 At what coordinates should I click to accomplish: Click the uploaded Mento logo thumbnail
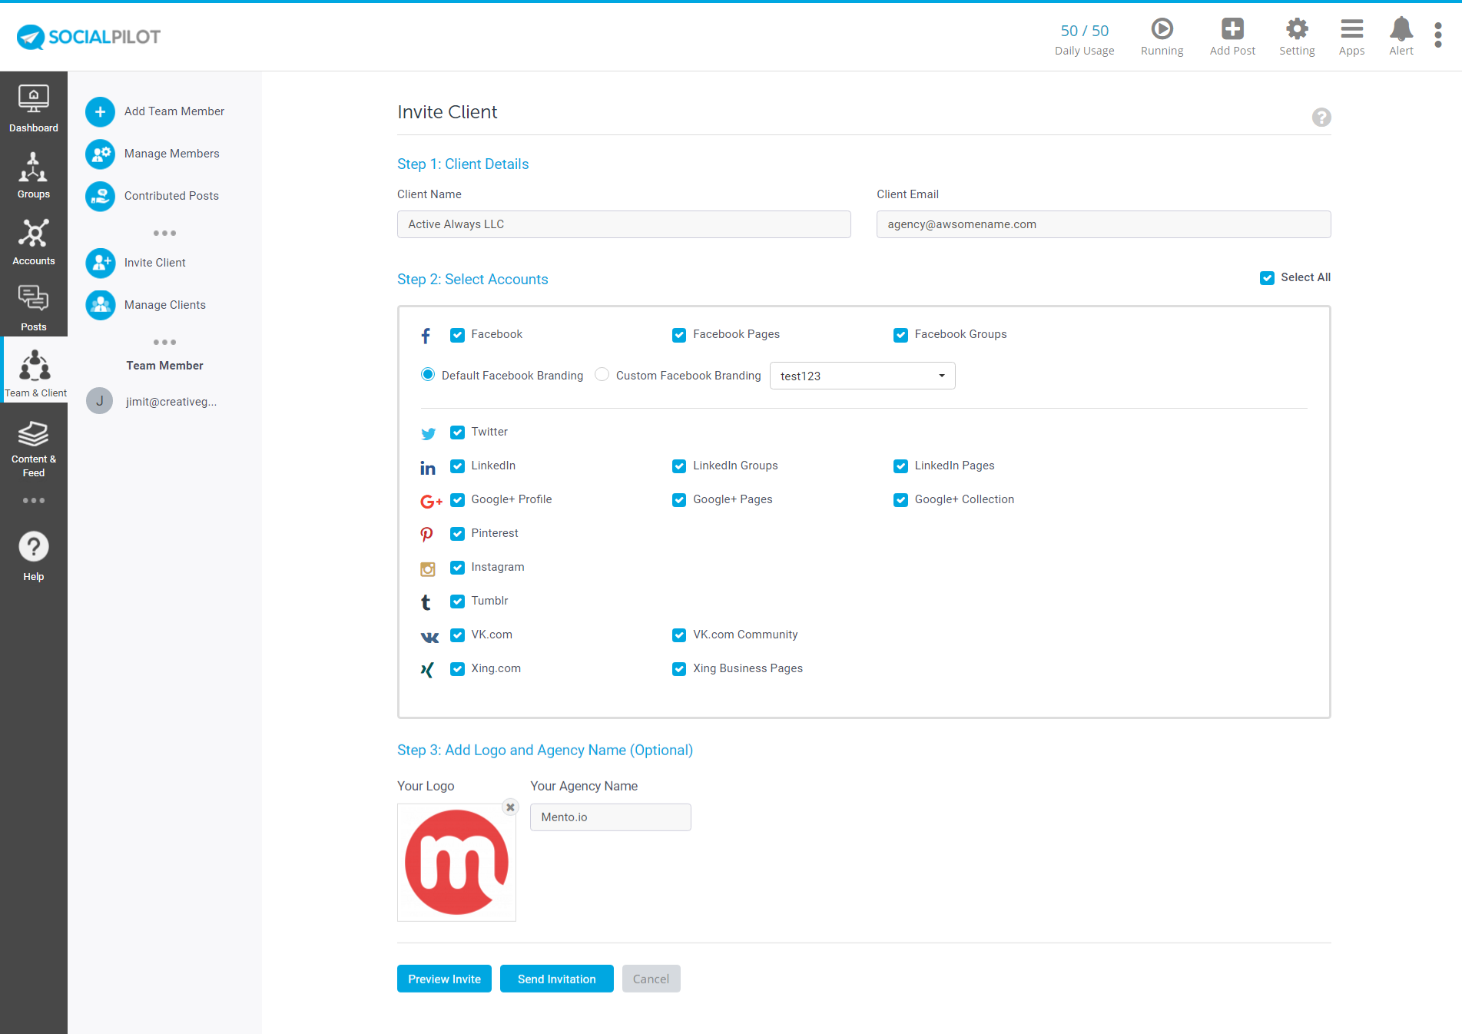(x=456, y=862)
